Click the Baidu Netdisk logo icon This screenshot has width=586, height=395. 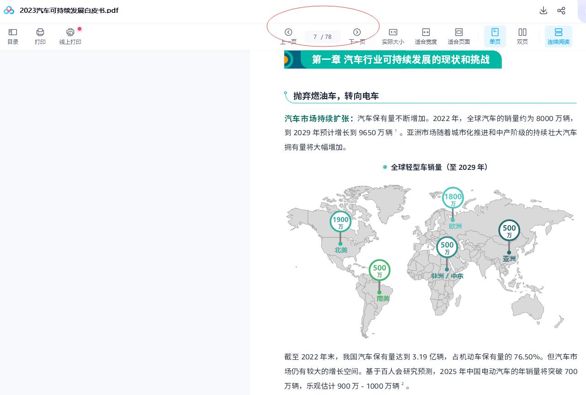pyautogui.click(x=9, y=11)
